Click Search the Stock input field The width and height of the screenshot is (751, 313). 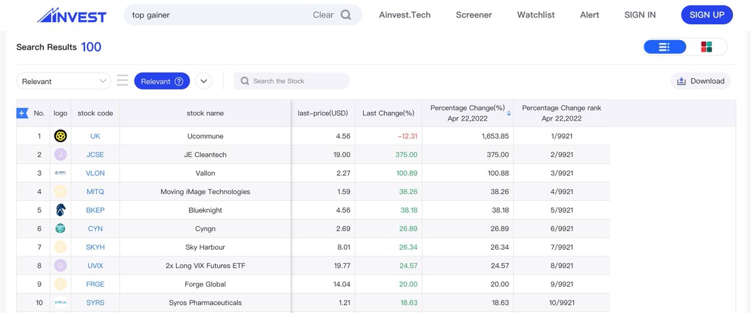[x=292, y=81]
